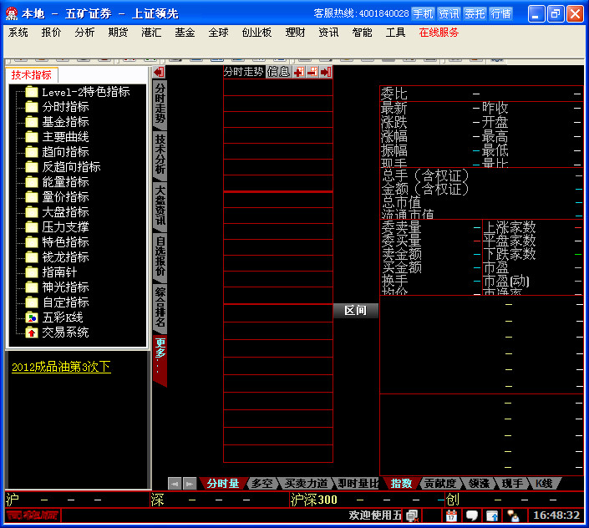Select the vertical 综合排名 side tab
This screenshot has height=528, width=589.
(160, 307)
